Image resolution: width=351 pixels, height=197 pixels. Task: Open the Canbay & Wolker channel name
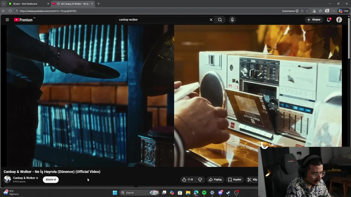click(x=24, y=178)
